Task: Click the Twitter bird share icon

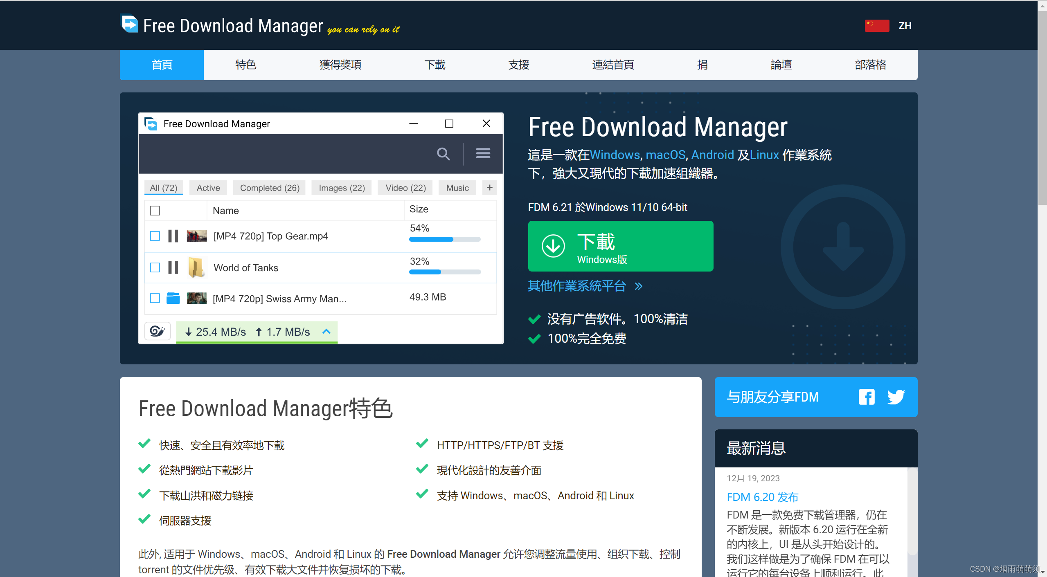Action: (x=895, y=397)
